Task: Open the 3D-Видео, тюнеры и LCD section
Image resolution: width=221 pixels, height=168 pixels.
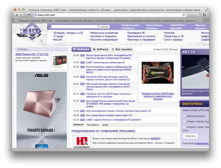Action: click(x=68, y=33)
